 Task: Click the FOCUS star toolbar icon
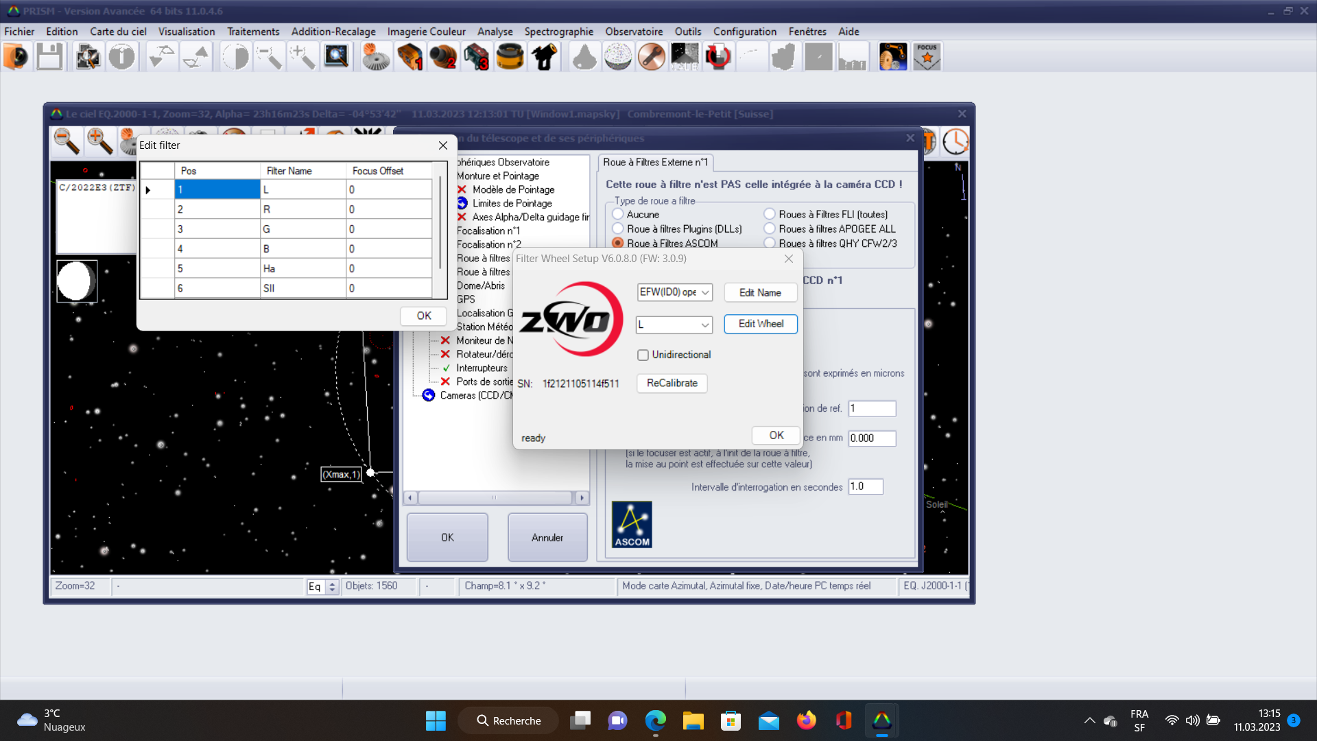point(927,57)
